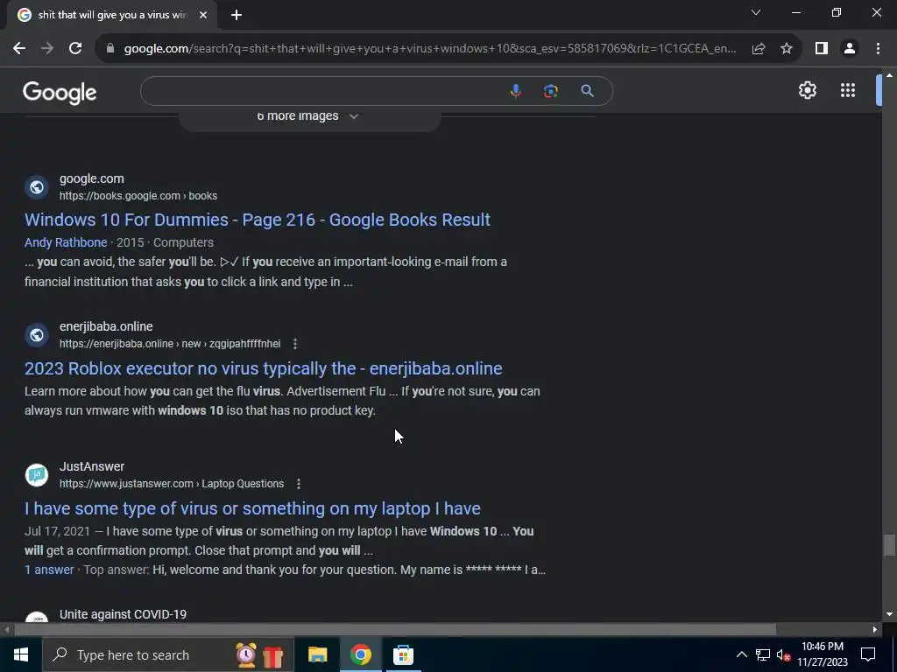Click the enerjibaba.online globe favicon
This screenshot has height=672, width=897.
point(37,335)
